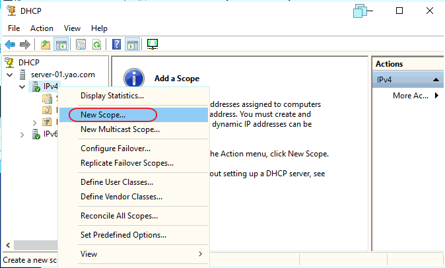Collapse the IPv4 tree node
445x268 pixels.
tap(23, 86)
